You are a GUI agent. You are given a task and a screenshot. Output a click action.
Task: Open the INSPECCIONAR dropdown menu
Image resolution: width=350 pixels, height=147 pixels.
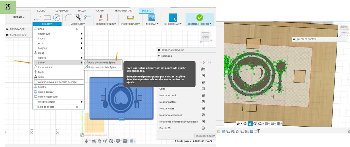click(x=130, y=24)
